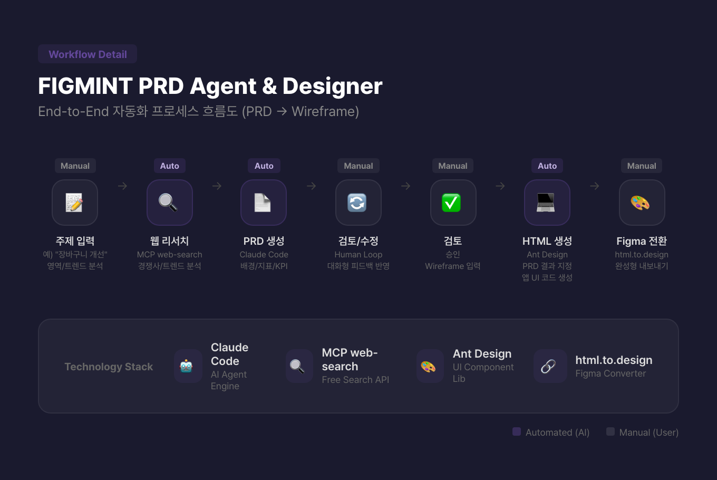The height and width of the screenshot is (480, 717).
Task: Click the purple Automated (AI) legend swatch
Action: pyautogui.click(x=517, y=431)
